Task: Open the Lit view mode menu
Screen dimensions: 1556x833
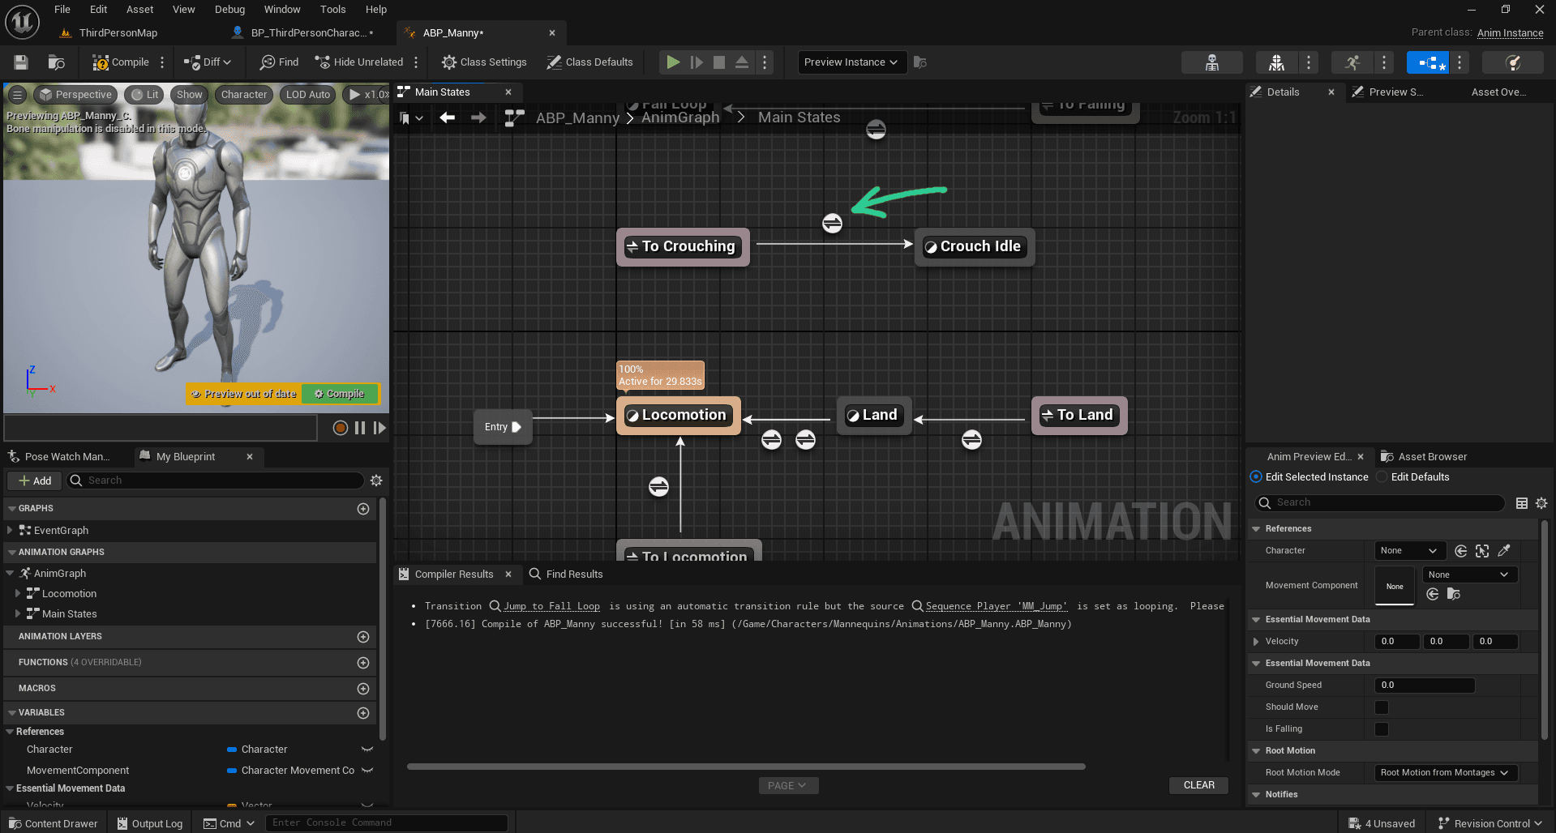Action: [145, 95]
